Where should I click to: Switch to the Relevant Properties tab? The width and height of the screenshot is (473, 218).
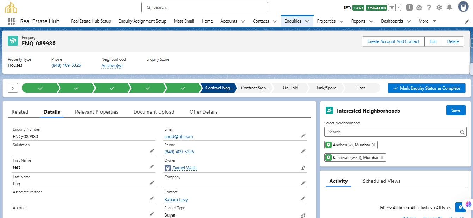[x=97, y=112]
